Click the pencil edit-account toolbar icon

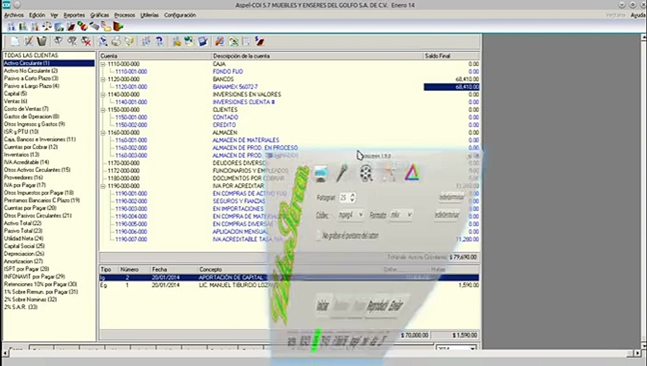pos(29,42)
